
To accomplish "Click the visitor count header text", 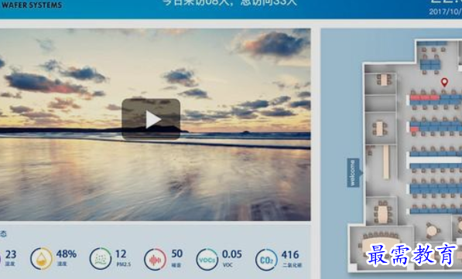I will 230,3.
